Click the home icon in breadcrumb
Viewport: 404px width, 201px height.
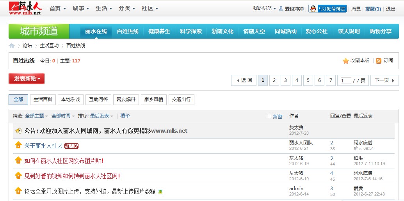coord(12,46)
